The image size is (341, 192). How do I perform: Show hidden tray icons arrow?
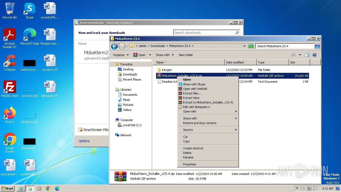pyautogui.click(x=297, y=189)
